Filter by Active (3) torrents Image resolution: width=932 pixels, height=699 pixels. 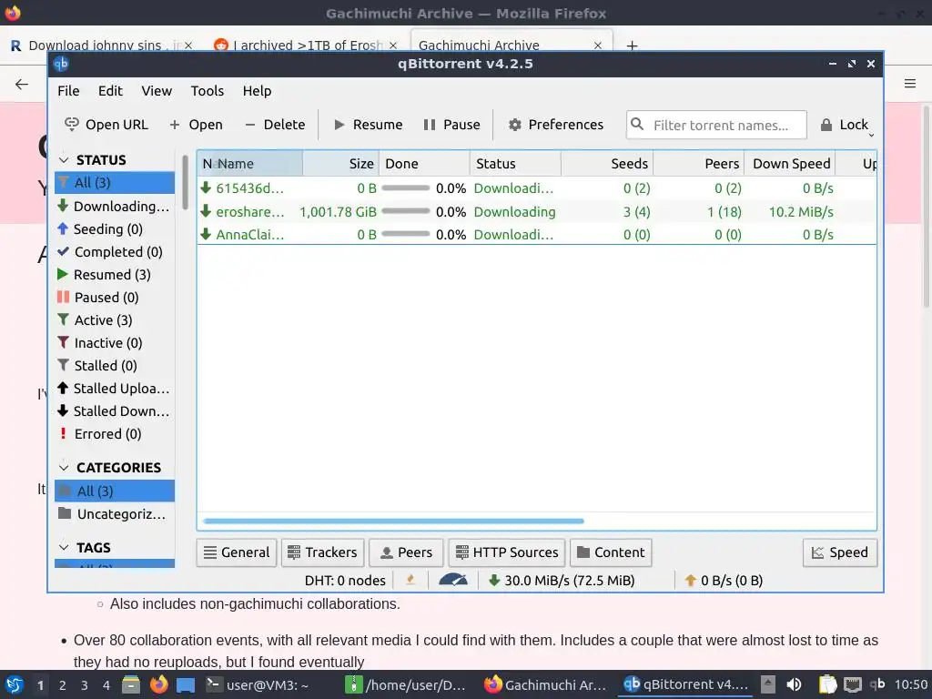pos(115,320)
